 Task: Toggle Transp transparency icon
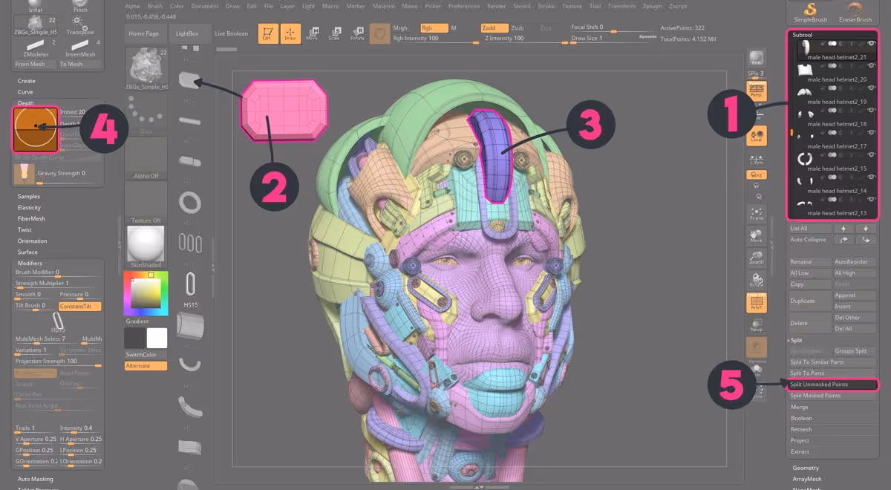coord(756,326)
